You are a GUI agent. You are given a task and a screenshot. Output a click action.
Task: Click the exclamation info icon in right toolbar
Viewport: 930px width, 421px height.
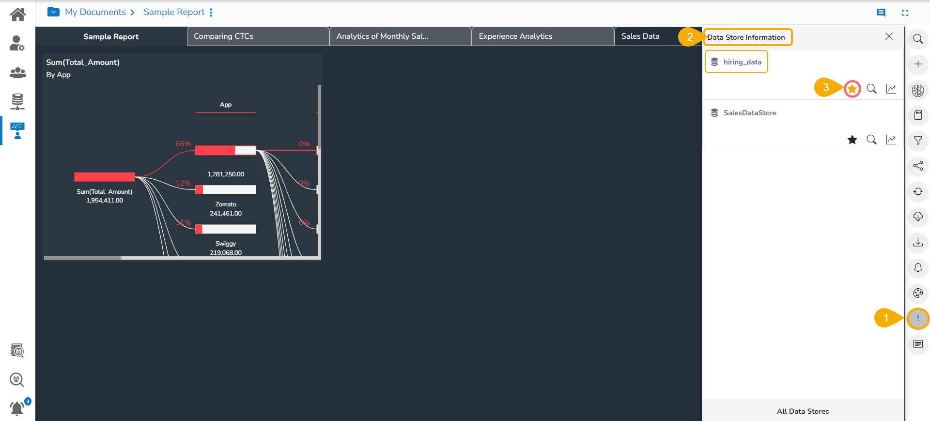[x=918, y=318]
